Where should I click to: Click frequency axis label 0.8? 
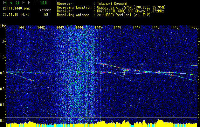(3, 89)
